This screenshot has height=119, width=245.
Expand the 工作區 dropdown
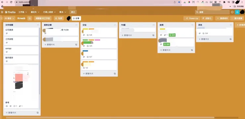(x=23, y=12)
